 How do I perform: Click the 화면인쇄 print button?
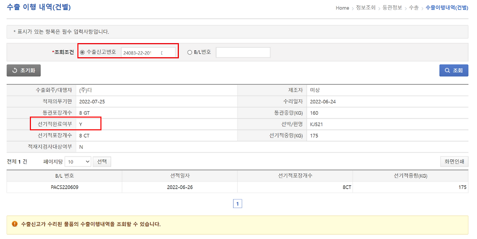coord(454,162)
